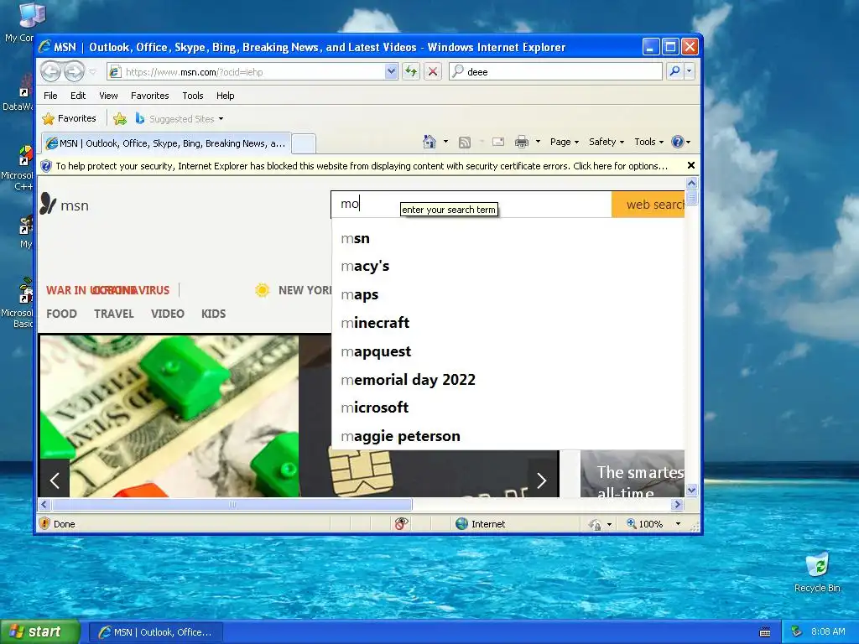This screenshot has height=644, width=859.
Task: Close the security information bar
Action: point(691,165)
